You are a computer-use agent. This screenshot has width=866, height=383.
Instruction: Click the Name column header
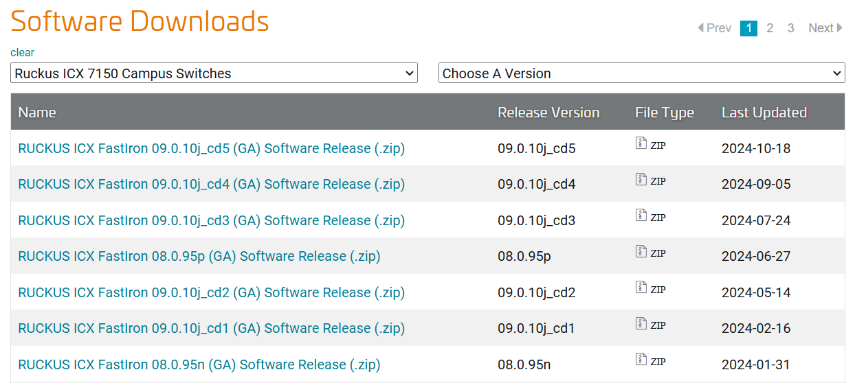[x=37, y=113]
